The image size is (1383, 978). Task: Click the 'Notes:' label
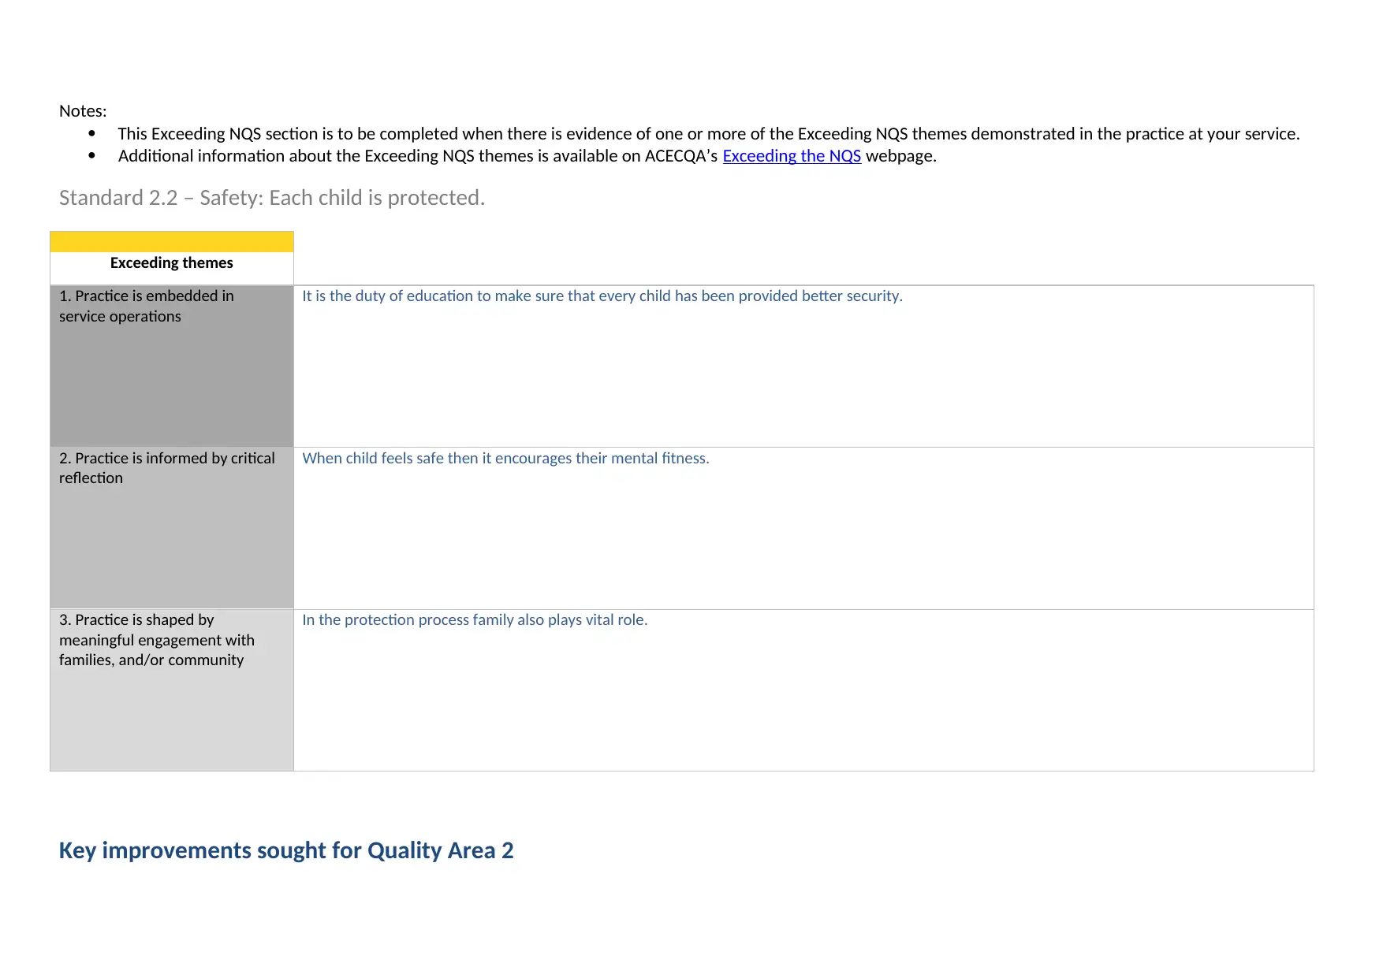(83, 111)
